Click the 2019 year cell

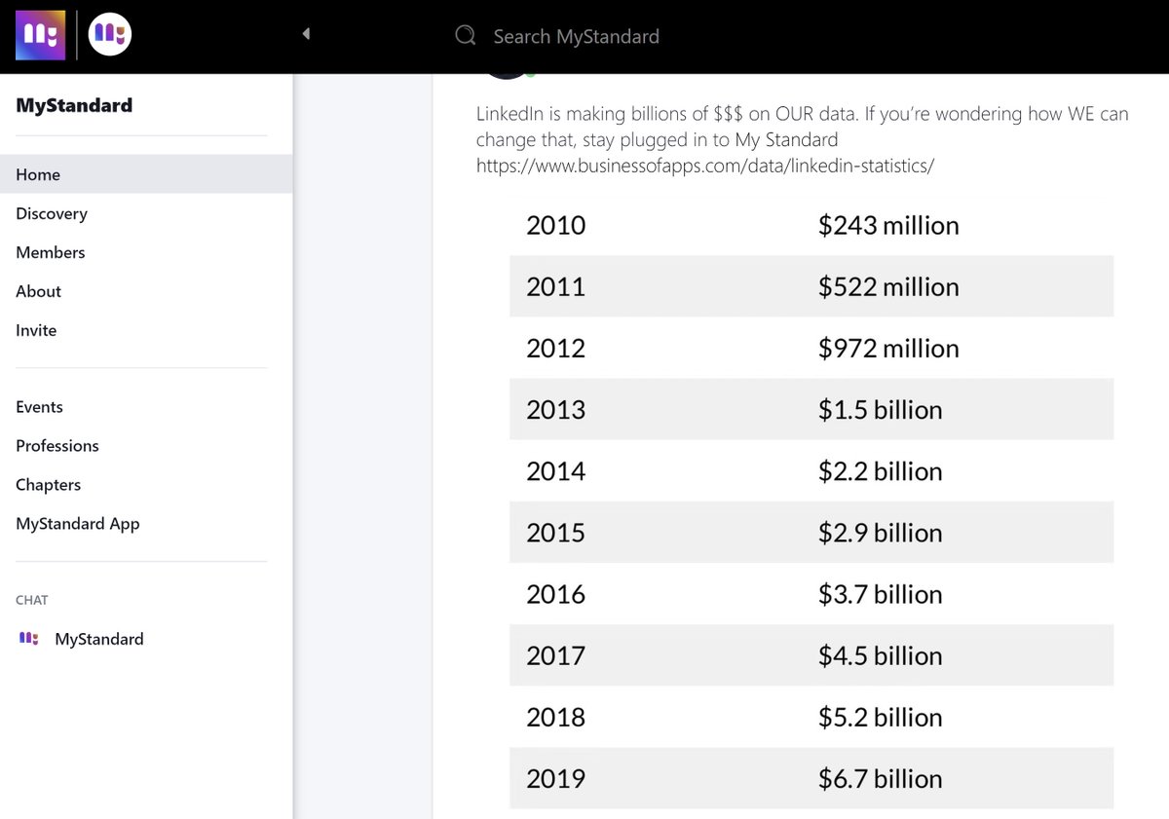click(556, 777)
